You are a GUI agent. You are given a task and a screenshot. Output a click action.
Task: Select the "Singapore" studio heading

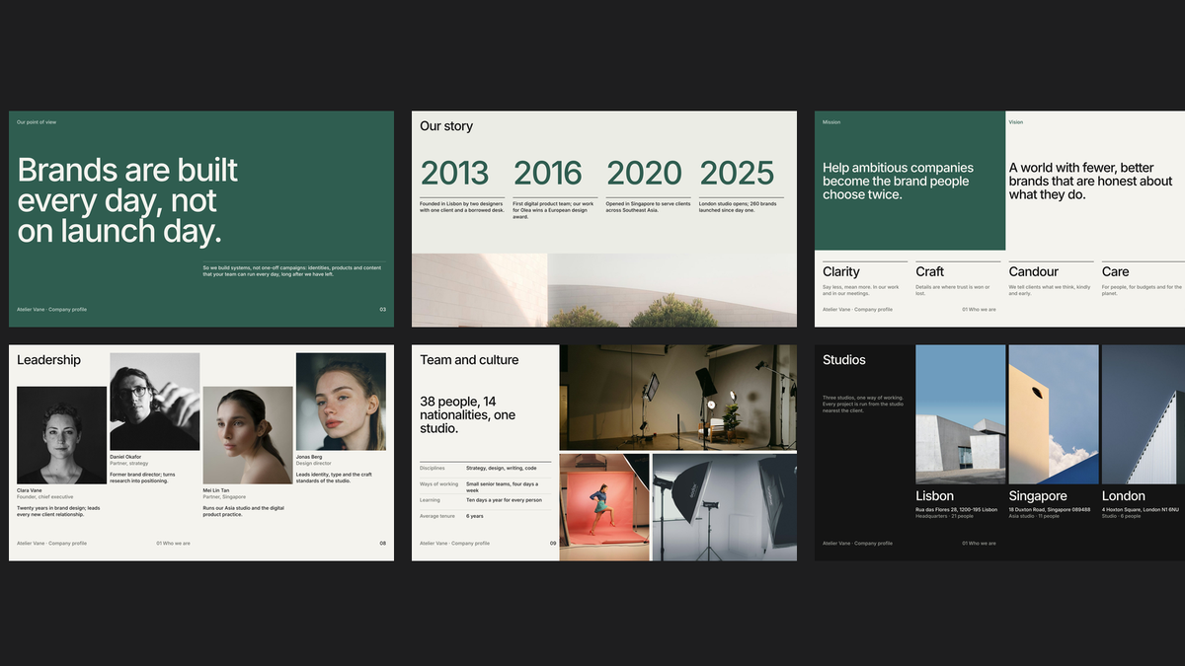pyautogui.click(x=1038, y=496)
